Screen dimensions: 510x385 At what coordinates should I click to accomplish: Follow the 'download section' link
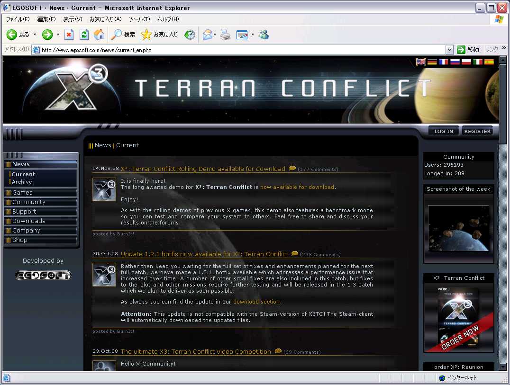tap(256, 302)
